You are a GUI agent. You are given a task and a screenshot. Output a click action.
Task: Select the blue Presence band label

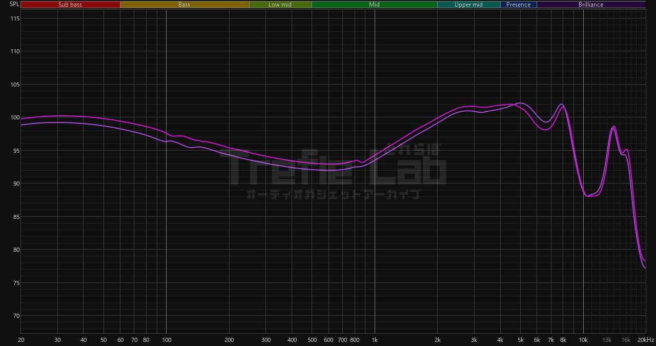pyautogui.click(x=518, y=5)
